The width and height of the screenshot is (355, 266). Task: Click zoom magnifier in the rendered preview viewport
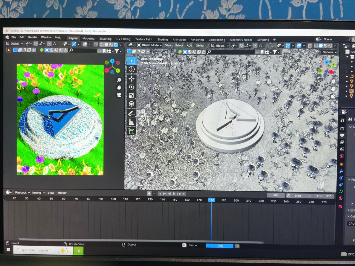[119, 80]
